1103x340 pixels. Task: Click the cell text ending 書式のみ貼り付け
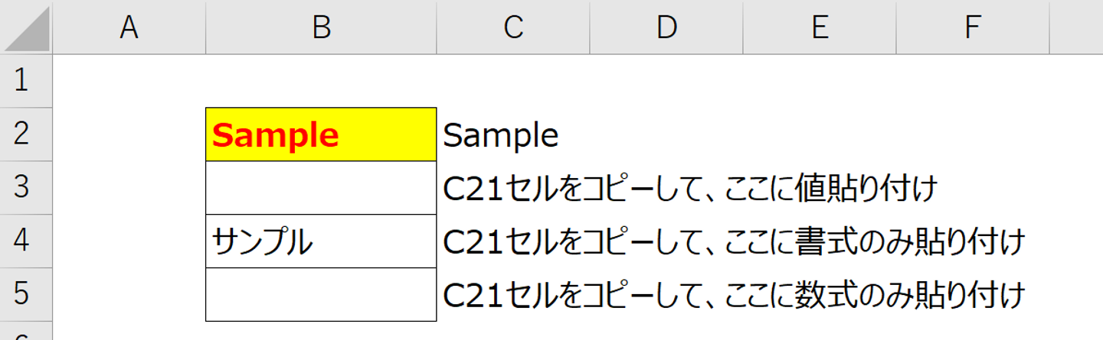734,242
